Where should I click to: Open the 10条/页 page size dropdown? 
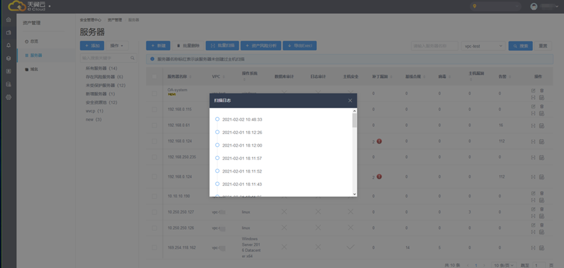click(503, 264)
